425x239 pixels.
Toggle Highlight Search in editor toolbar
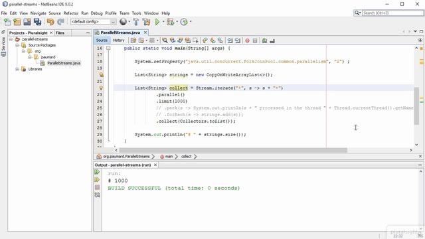click(187, 40)
